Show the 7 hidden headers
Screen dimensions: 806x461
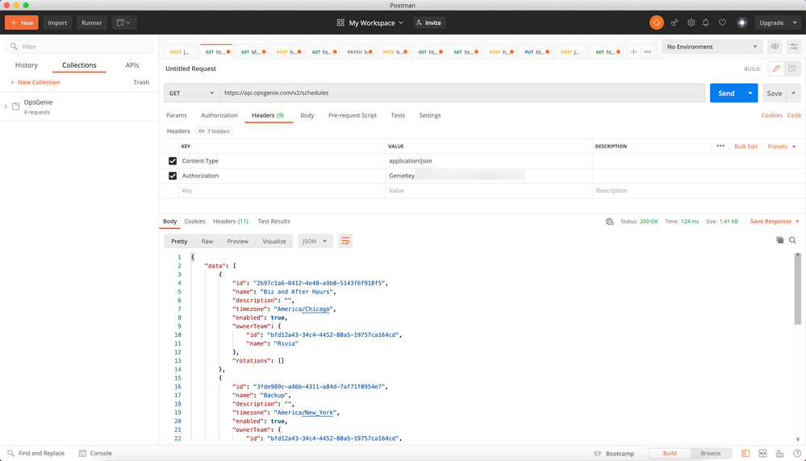pyautogui.click(x=215, y=131)
